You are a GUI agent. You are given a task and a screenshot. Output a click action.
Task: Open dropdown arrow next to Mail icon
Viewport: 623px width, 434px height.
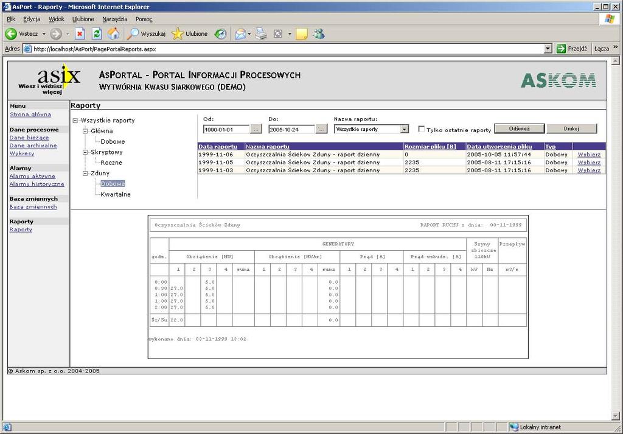[249, 34]
